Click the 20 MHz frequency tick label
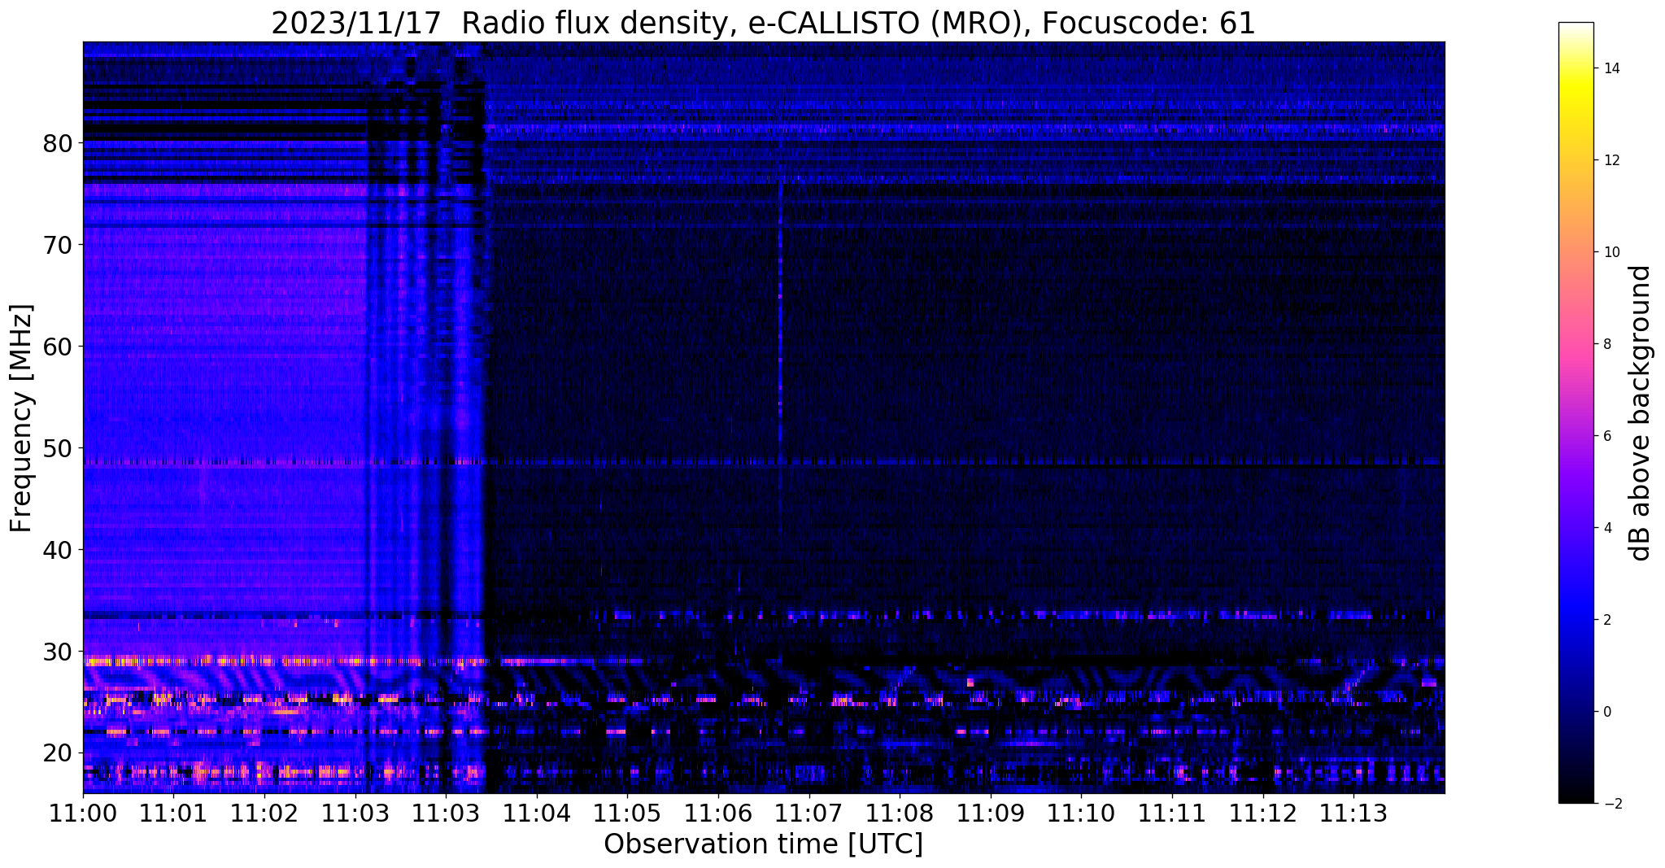 58,753
